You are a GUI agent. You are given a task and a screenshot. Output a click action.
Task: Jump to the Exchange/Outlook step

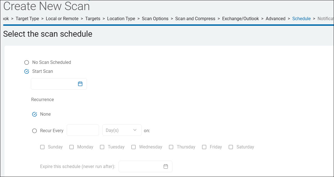[x=240, y=19]
